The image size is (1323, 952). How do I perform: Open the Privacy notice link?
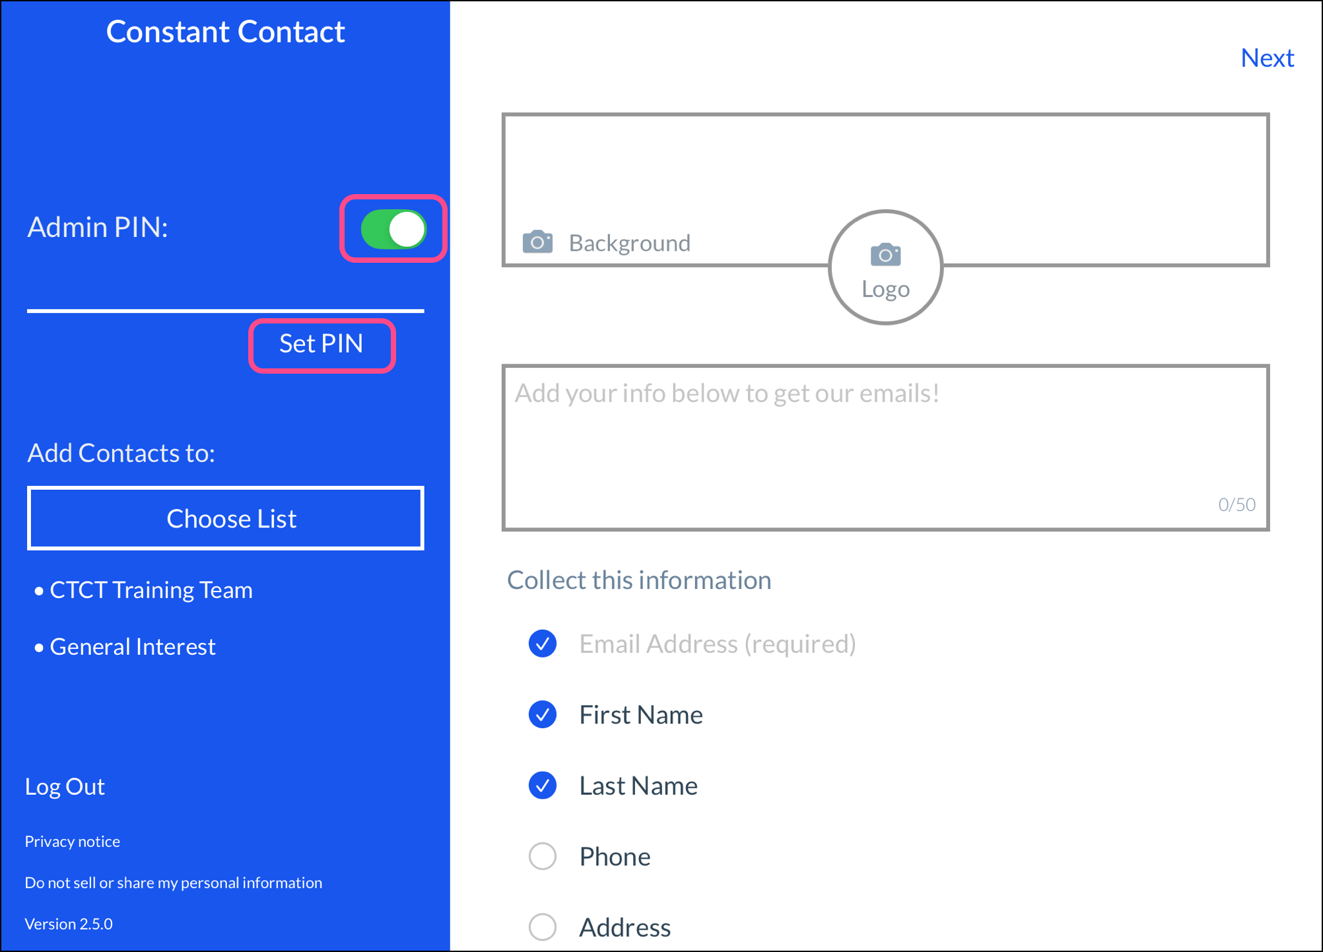coord(73,841)
